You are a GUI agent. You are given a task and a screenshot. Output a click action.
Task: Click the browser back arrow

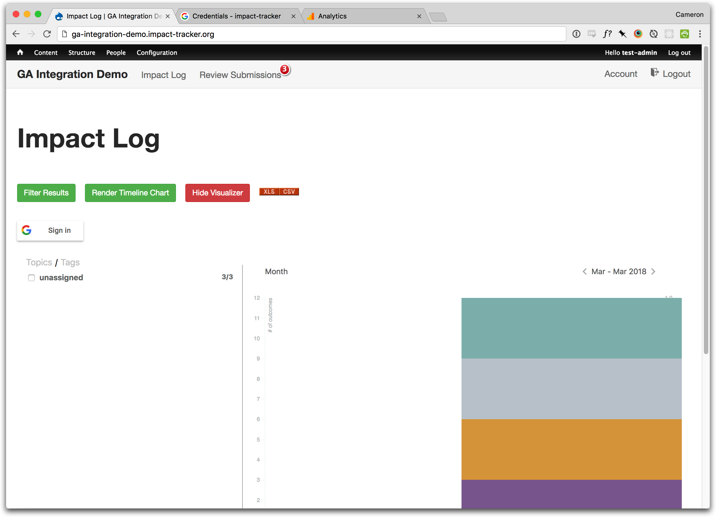[x=16, y=34]
